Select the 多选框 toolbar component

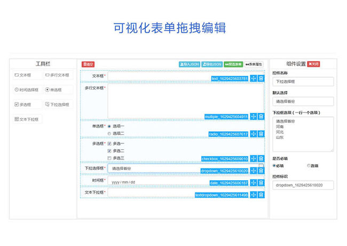tap(23, 105)
